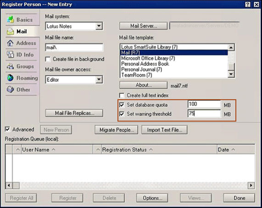This screenshot has width=262, height=208.
Task: Enable Create file in background
Action: click(x=48, y=59)
